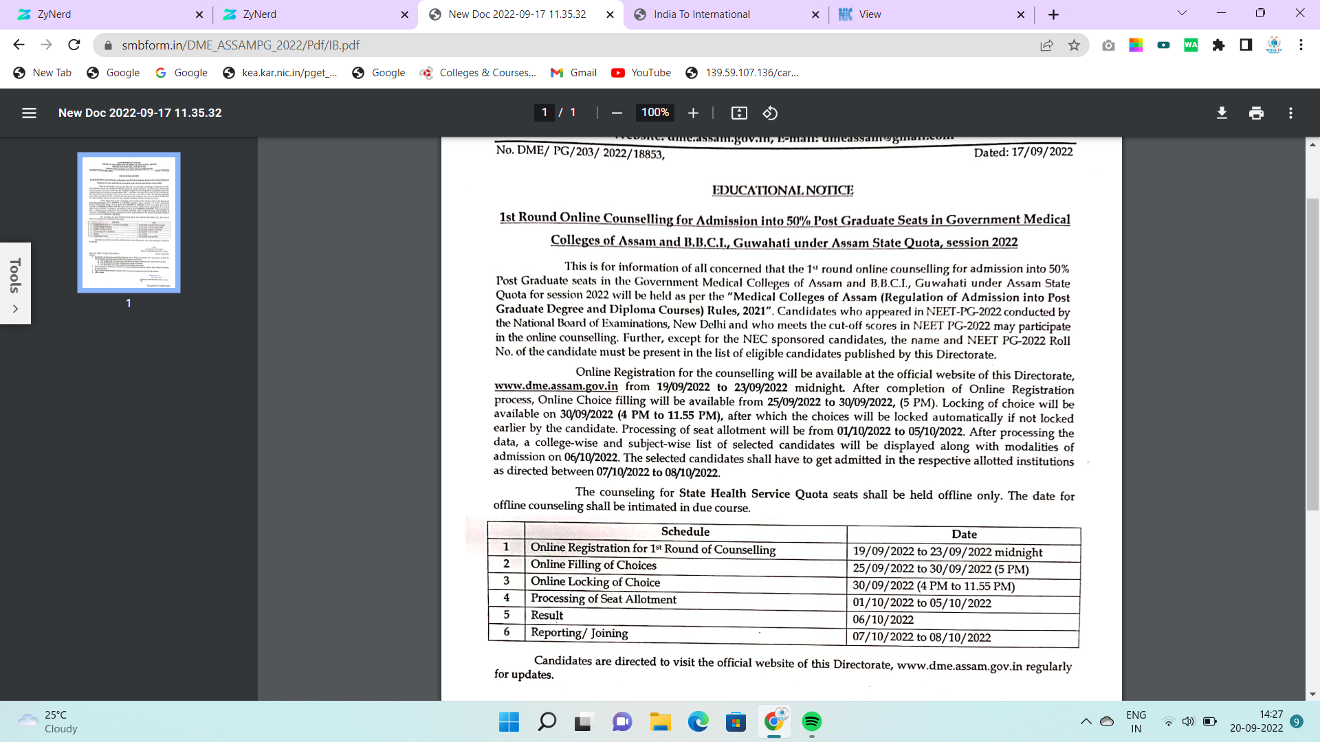1320x742 pixels.
Task: Open the clock and date panel
Action: pos(1257,721)
